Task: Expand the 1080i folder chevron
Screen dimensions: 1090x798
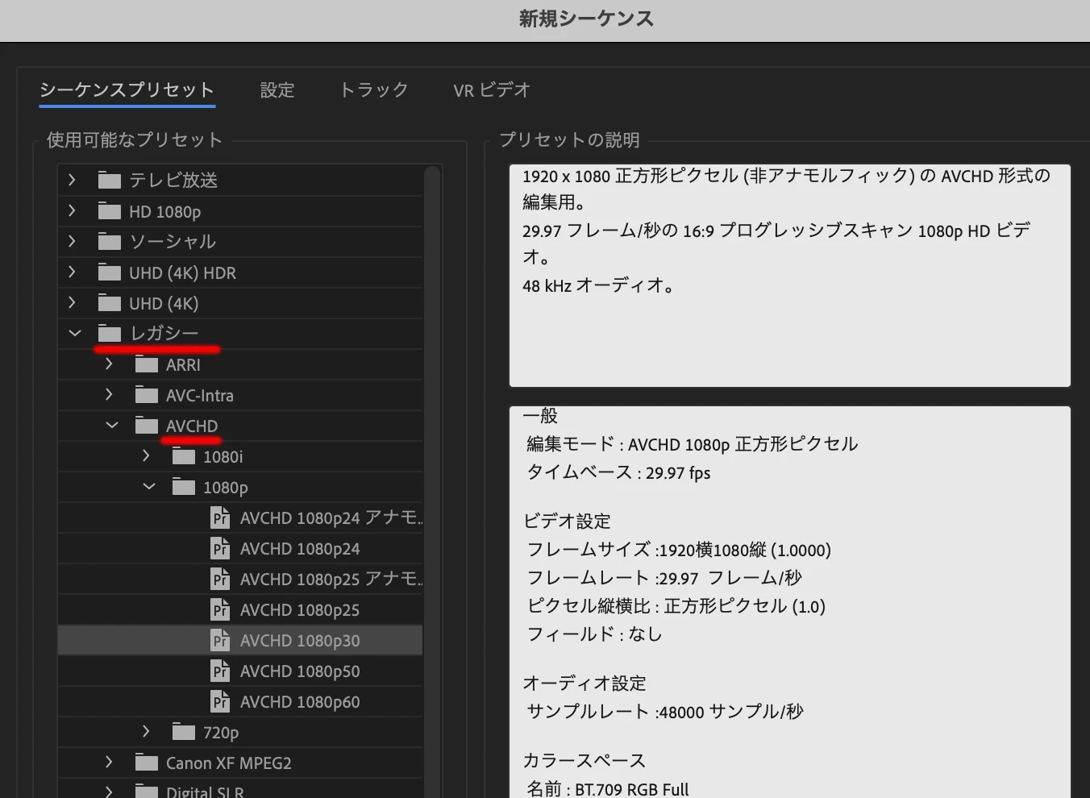Action: click(x=147, y=456)
